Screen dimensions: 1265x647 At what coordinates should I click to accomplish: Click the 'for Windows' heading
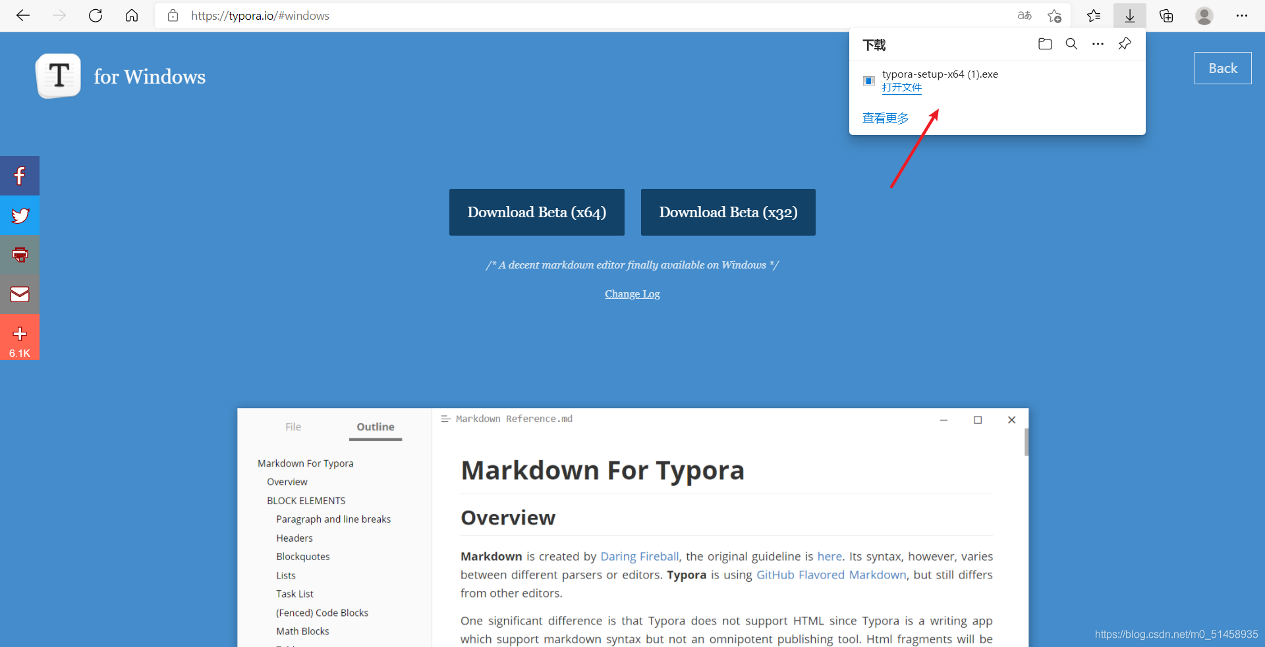[150, 76]
